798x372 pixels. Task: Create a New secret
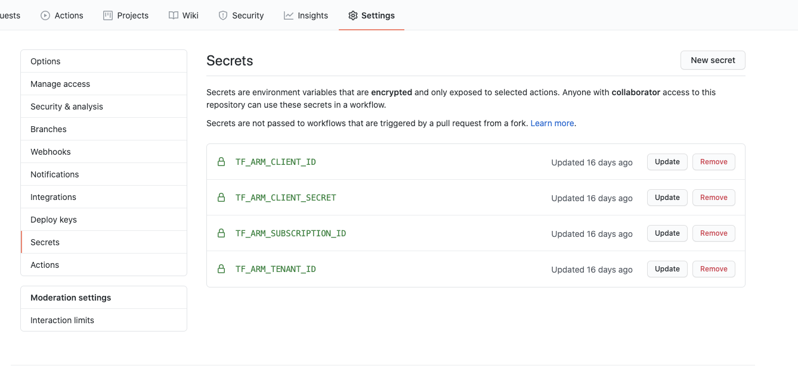[x=713, y=60]
